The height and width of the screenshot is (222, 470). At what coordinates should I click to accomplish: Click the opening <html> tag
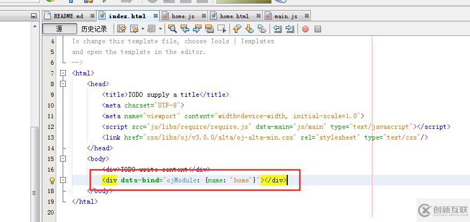83,73
